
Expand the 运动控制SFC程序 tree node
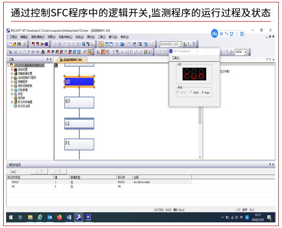pos(12,78)
